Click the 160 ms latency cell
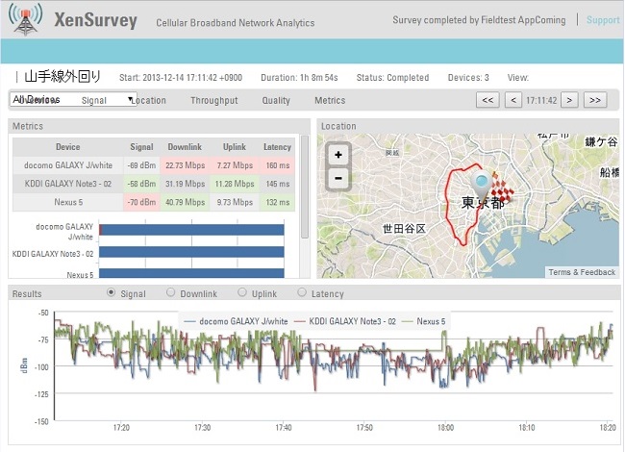Screen dimensions: 625x452 pos(278,165)
